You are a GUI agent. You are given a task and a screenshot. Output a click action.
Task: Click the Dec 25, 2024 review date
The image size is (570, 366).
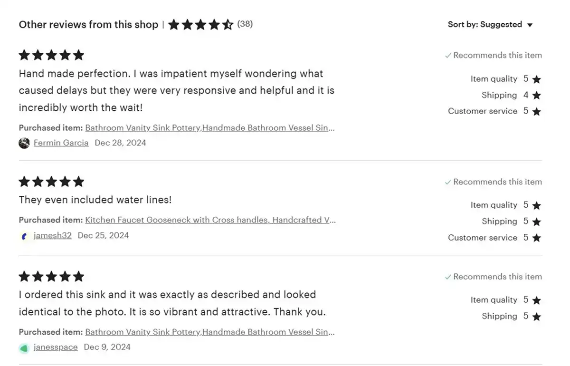click(103, 235)
